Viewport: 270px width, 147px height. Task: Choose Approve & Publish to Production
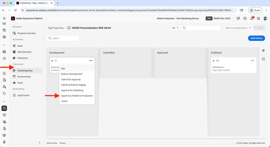point(77,96)
